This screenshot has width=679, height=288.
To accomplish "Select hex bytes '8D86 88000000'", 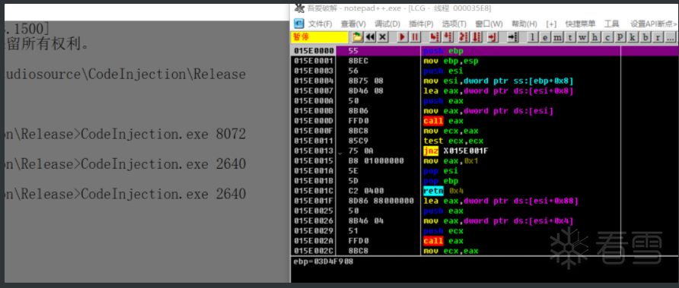I will coord(381,201).
